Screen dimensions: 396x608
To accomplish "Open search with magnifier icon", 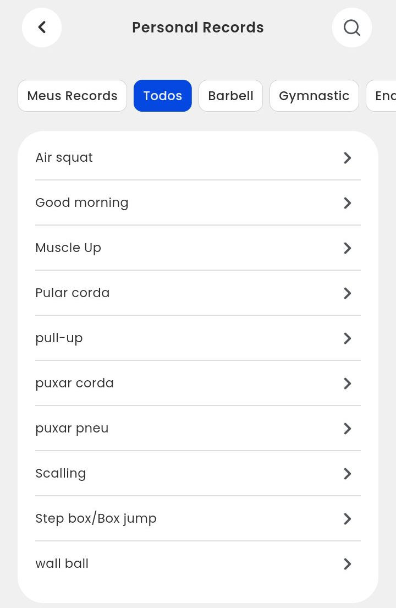I will pos(352,28).
